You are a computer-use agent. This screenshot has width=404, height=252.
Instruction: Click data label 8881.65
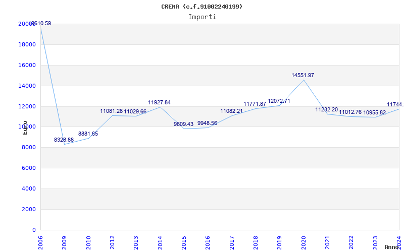(88, 134)
